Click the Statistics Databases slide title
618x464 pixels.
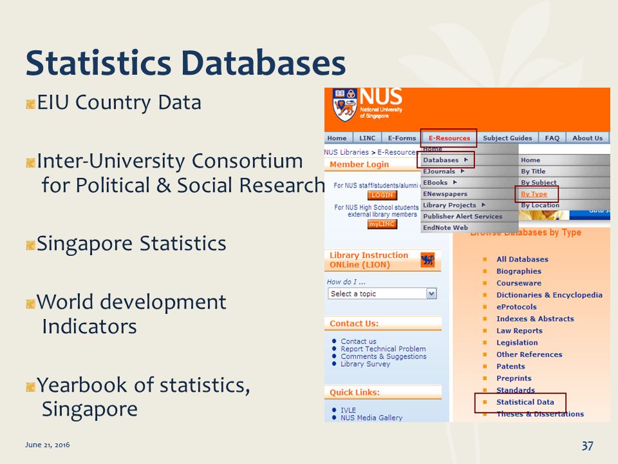[185, 63]
